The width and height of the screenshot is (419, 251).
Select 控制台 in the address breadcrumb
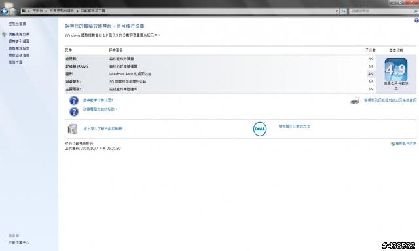tap(37, 11)
